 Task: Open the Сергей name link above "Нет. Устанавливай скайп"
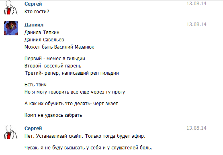[33, 128]
